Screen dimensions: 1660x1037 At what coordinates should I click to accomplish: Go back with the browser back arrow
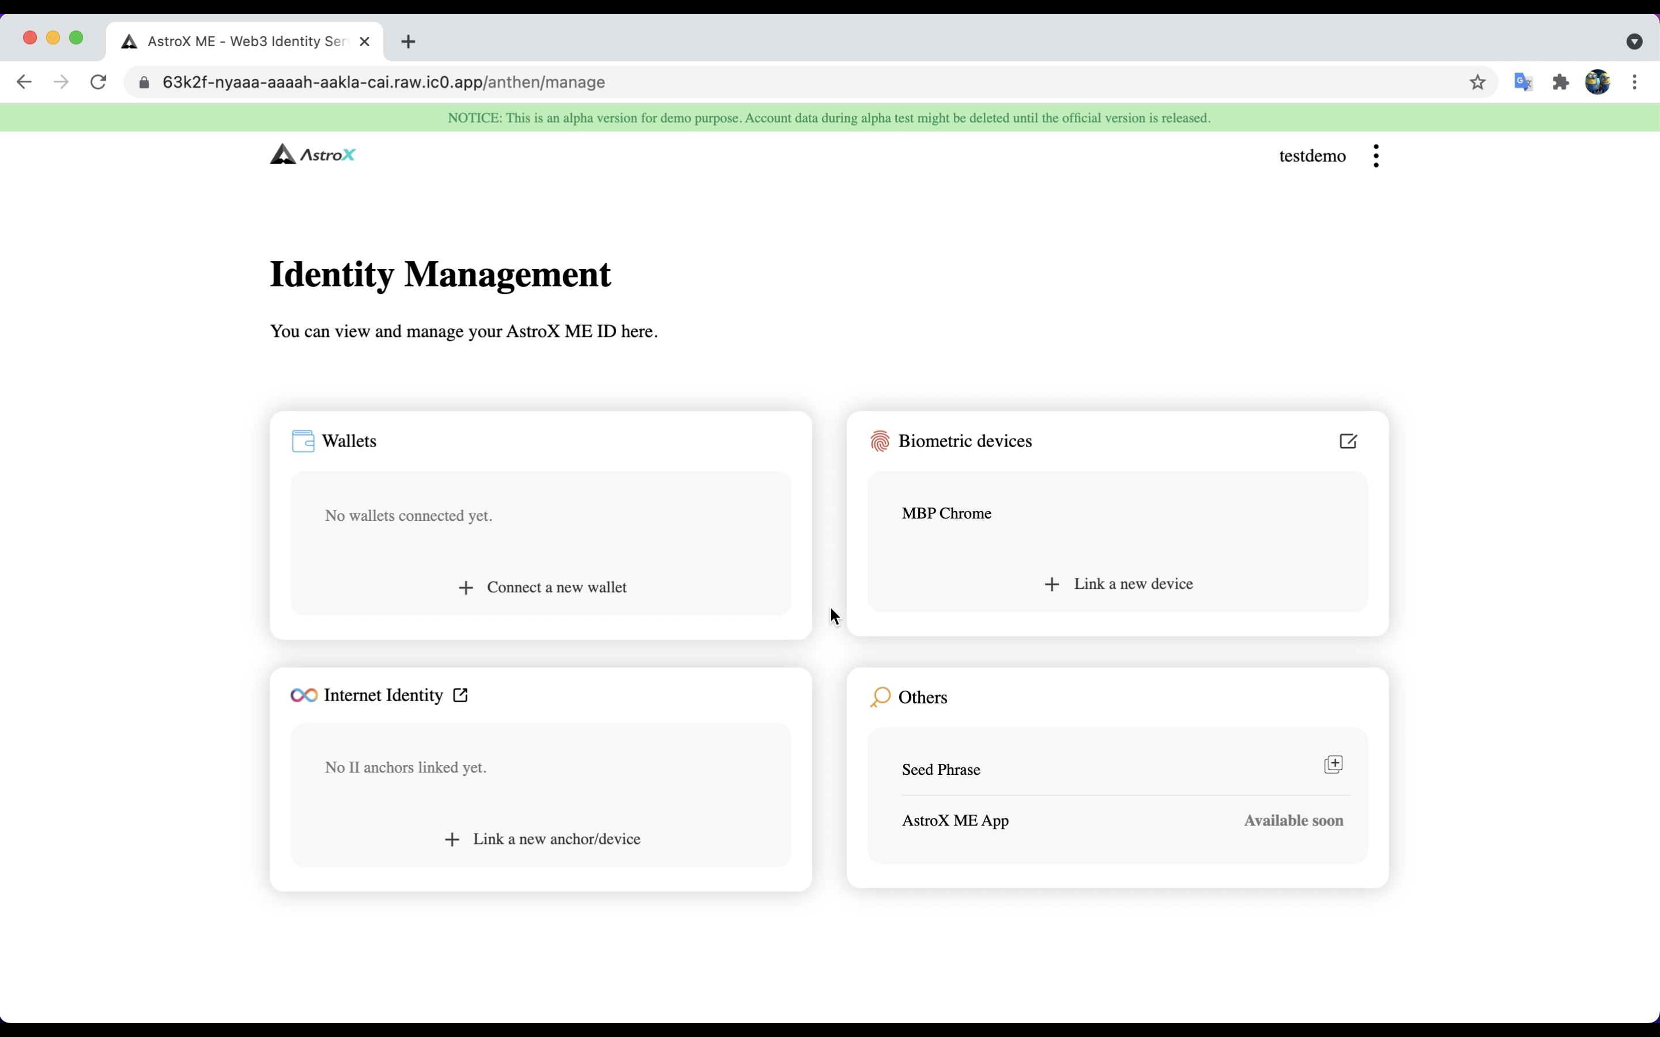point(24,82)
